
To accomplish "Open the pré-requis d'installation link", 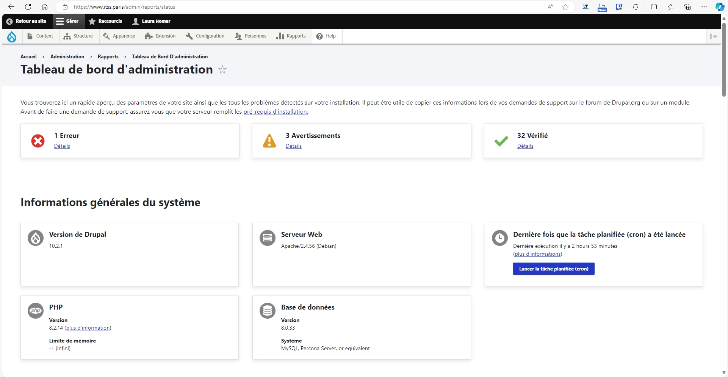I will (x=276, y=111).
